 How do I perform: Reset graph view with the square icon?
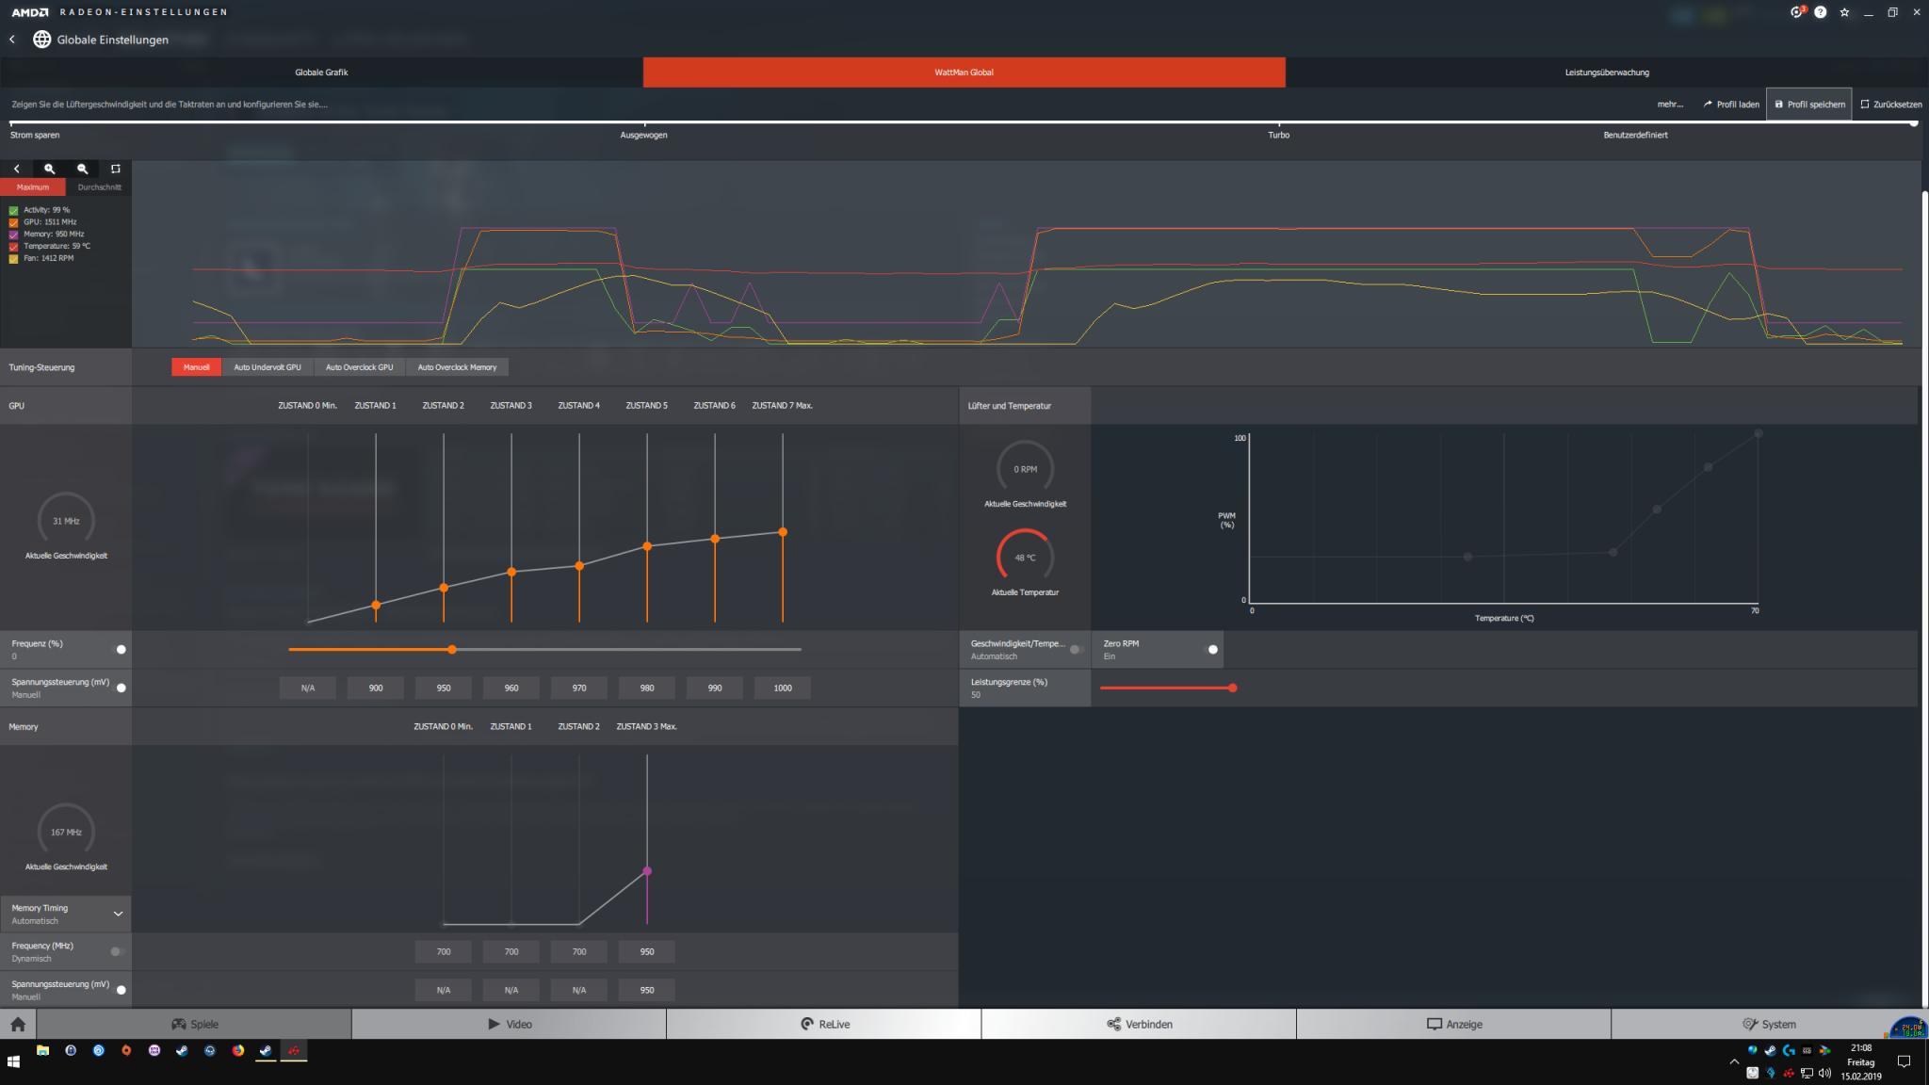116,169
